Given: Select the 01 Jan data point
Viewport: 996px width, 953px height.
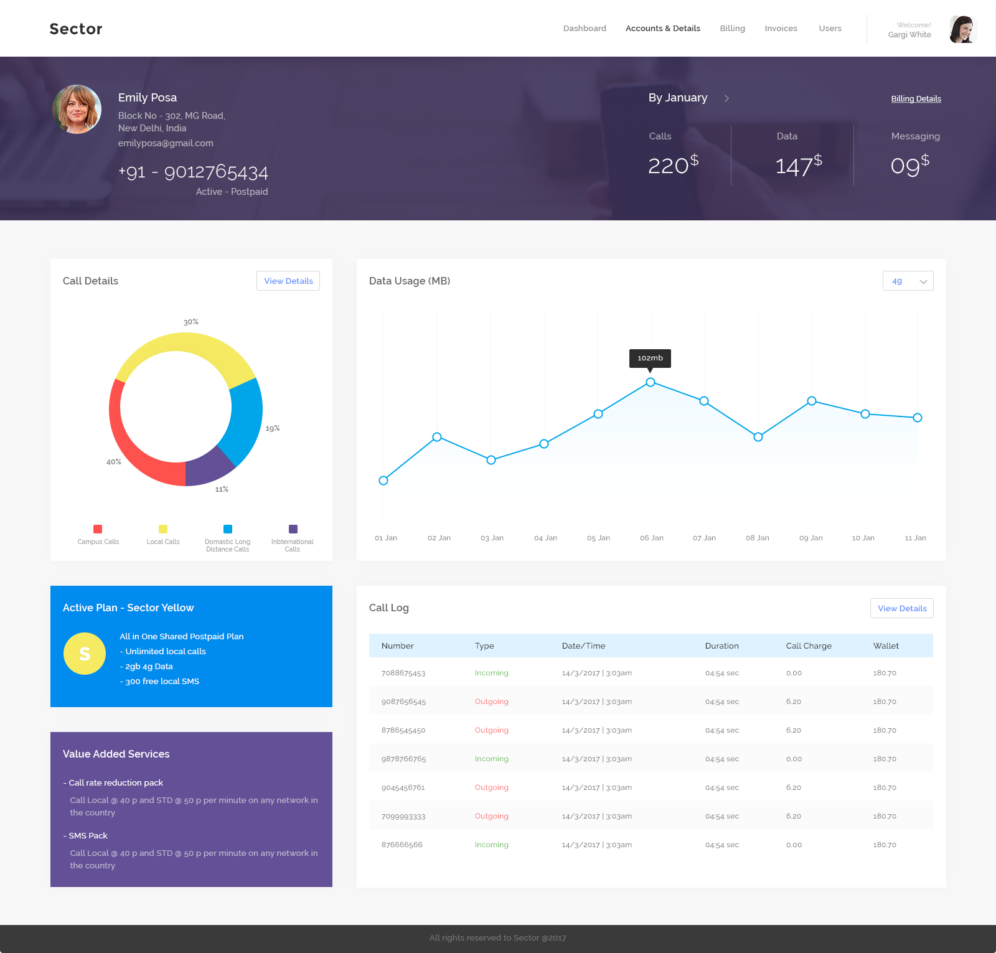Looking at the screenshot, I should tap(383, 481).
